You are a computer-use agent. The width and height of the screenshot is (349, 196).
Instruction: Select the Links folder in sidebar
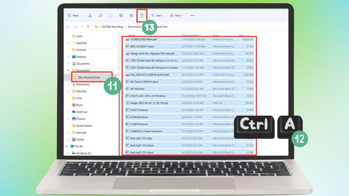click(79, 98)
